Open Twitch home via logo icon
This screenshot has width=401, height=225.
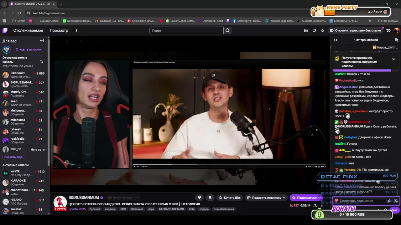point(5,30)
